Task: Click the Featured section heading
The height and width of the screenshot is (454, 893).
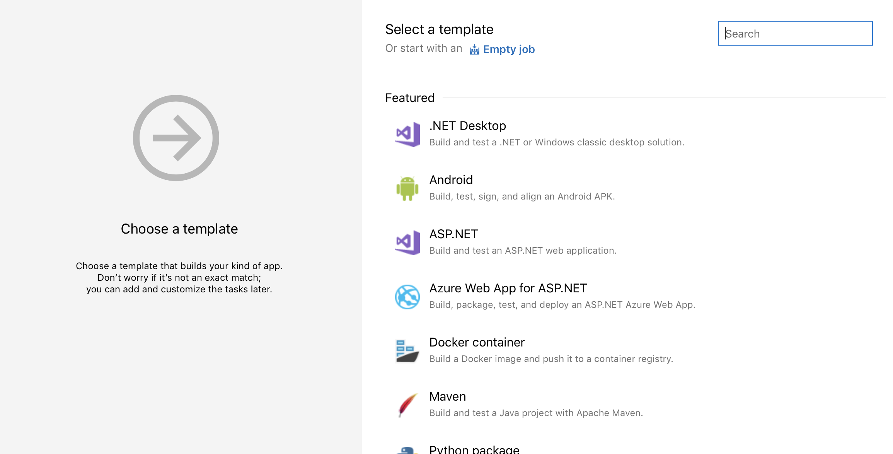Action: 410,98
